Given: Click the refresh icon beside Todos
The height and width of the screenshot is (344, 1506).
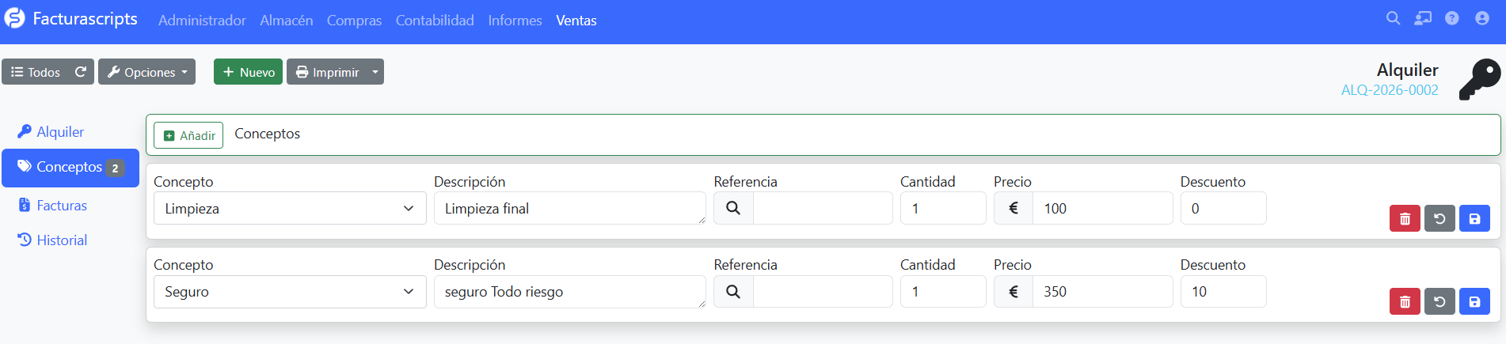Looking at the screenshot, I should (x=81, y=72).
